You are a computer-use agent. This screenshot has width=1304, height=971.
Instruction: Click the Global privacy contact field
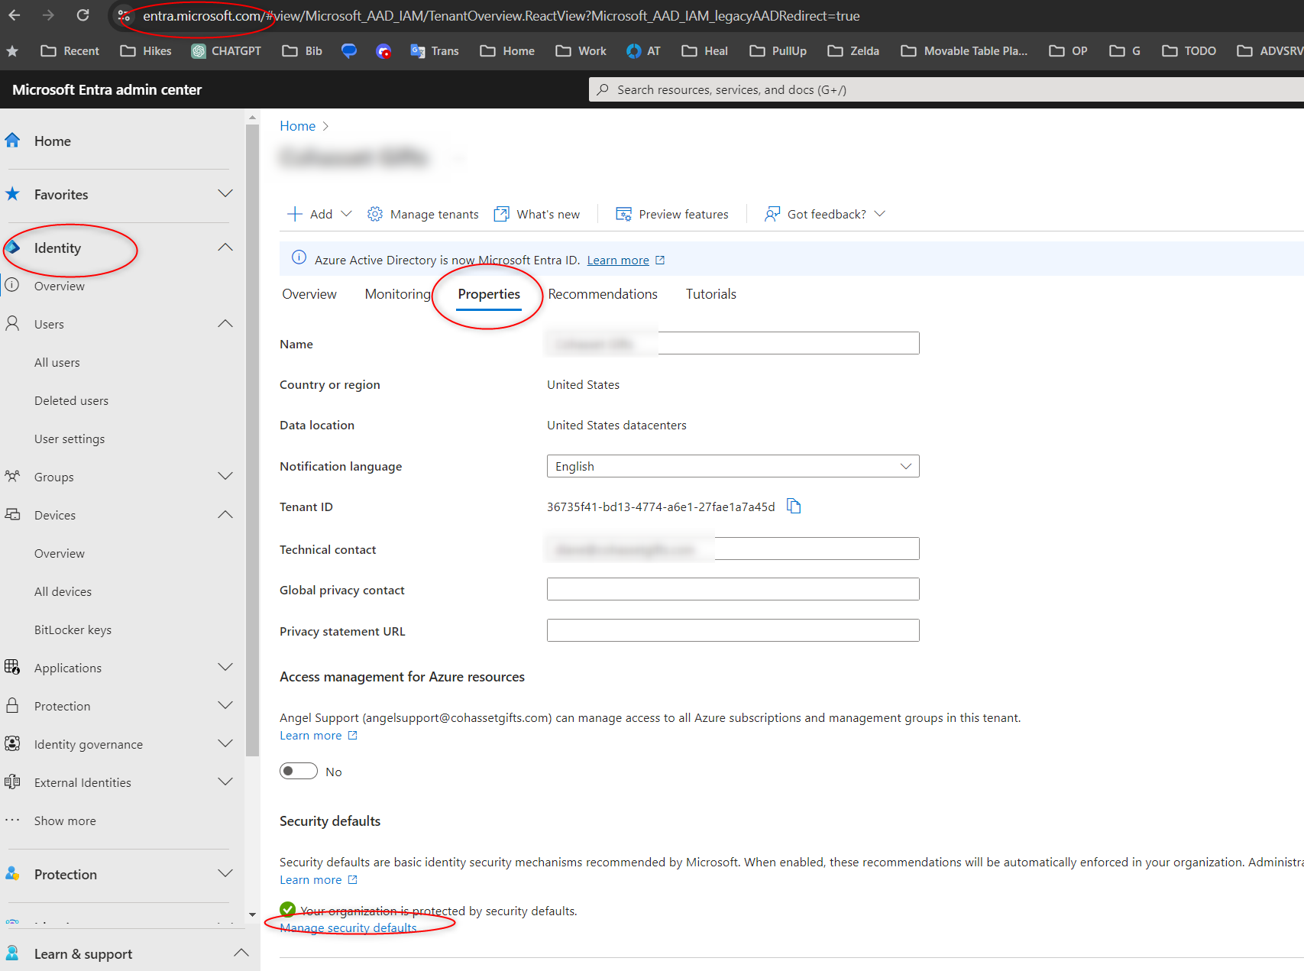coord(733,589)
